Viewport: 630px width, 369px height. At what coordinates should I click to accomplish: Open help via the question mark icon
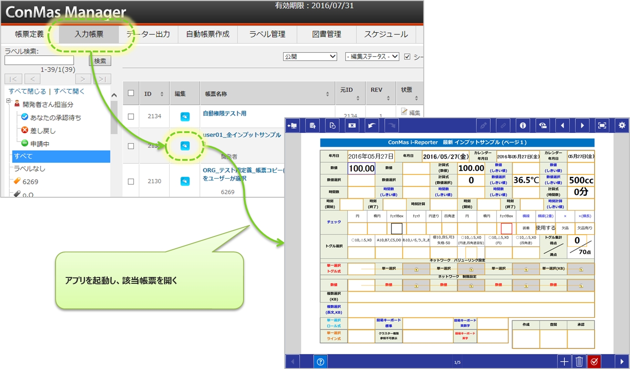click(320, 362)
